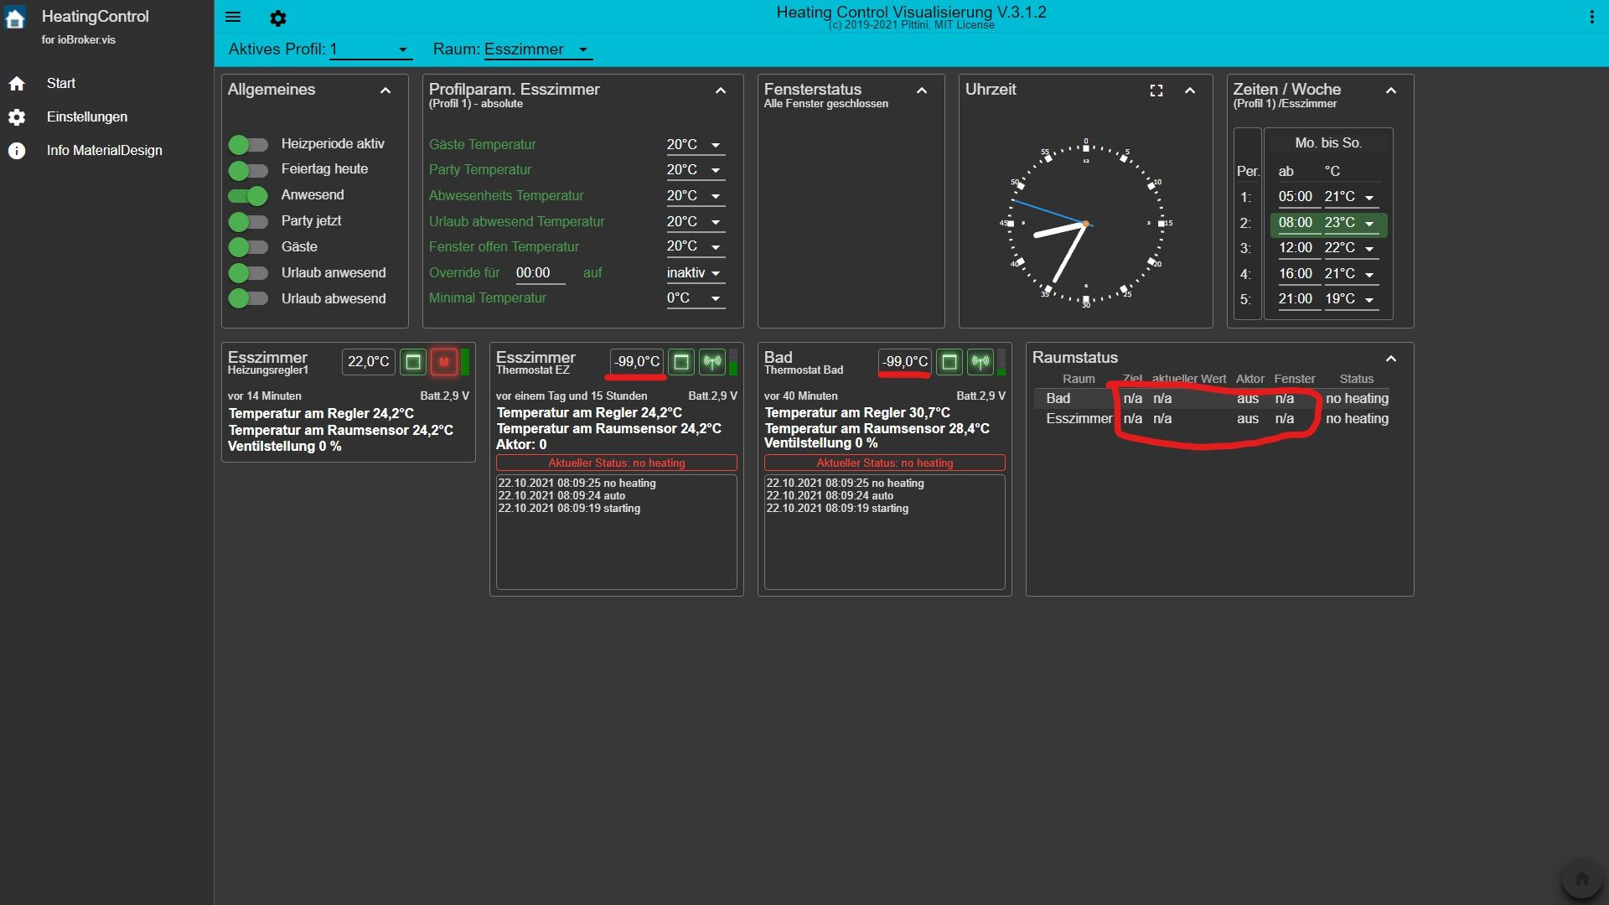Open Einstellungen in the sidebar
The image size is (1609, 905).
(87, 117)
